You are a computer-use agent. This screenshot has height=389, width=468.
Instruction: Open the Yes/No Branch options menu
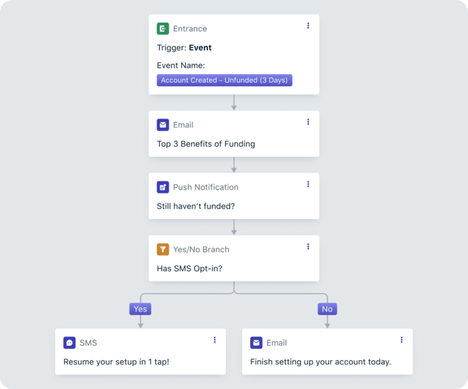tap(308, 246)
